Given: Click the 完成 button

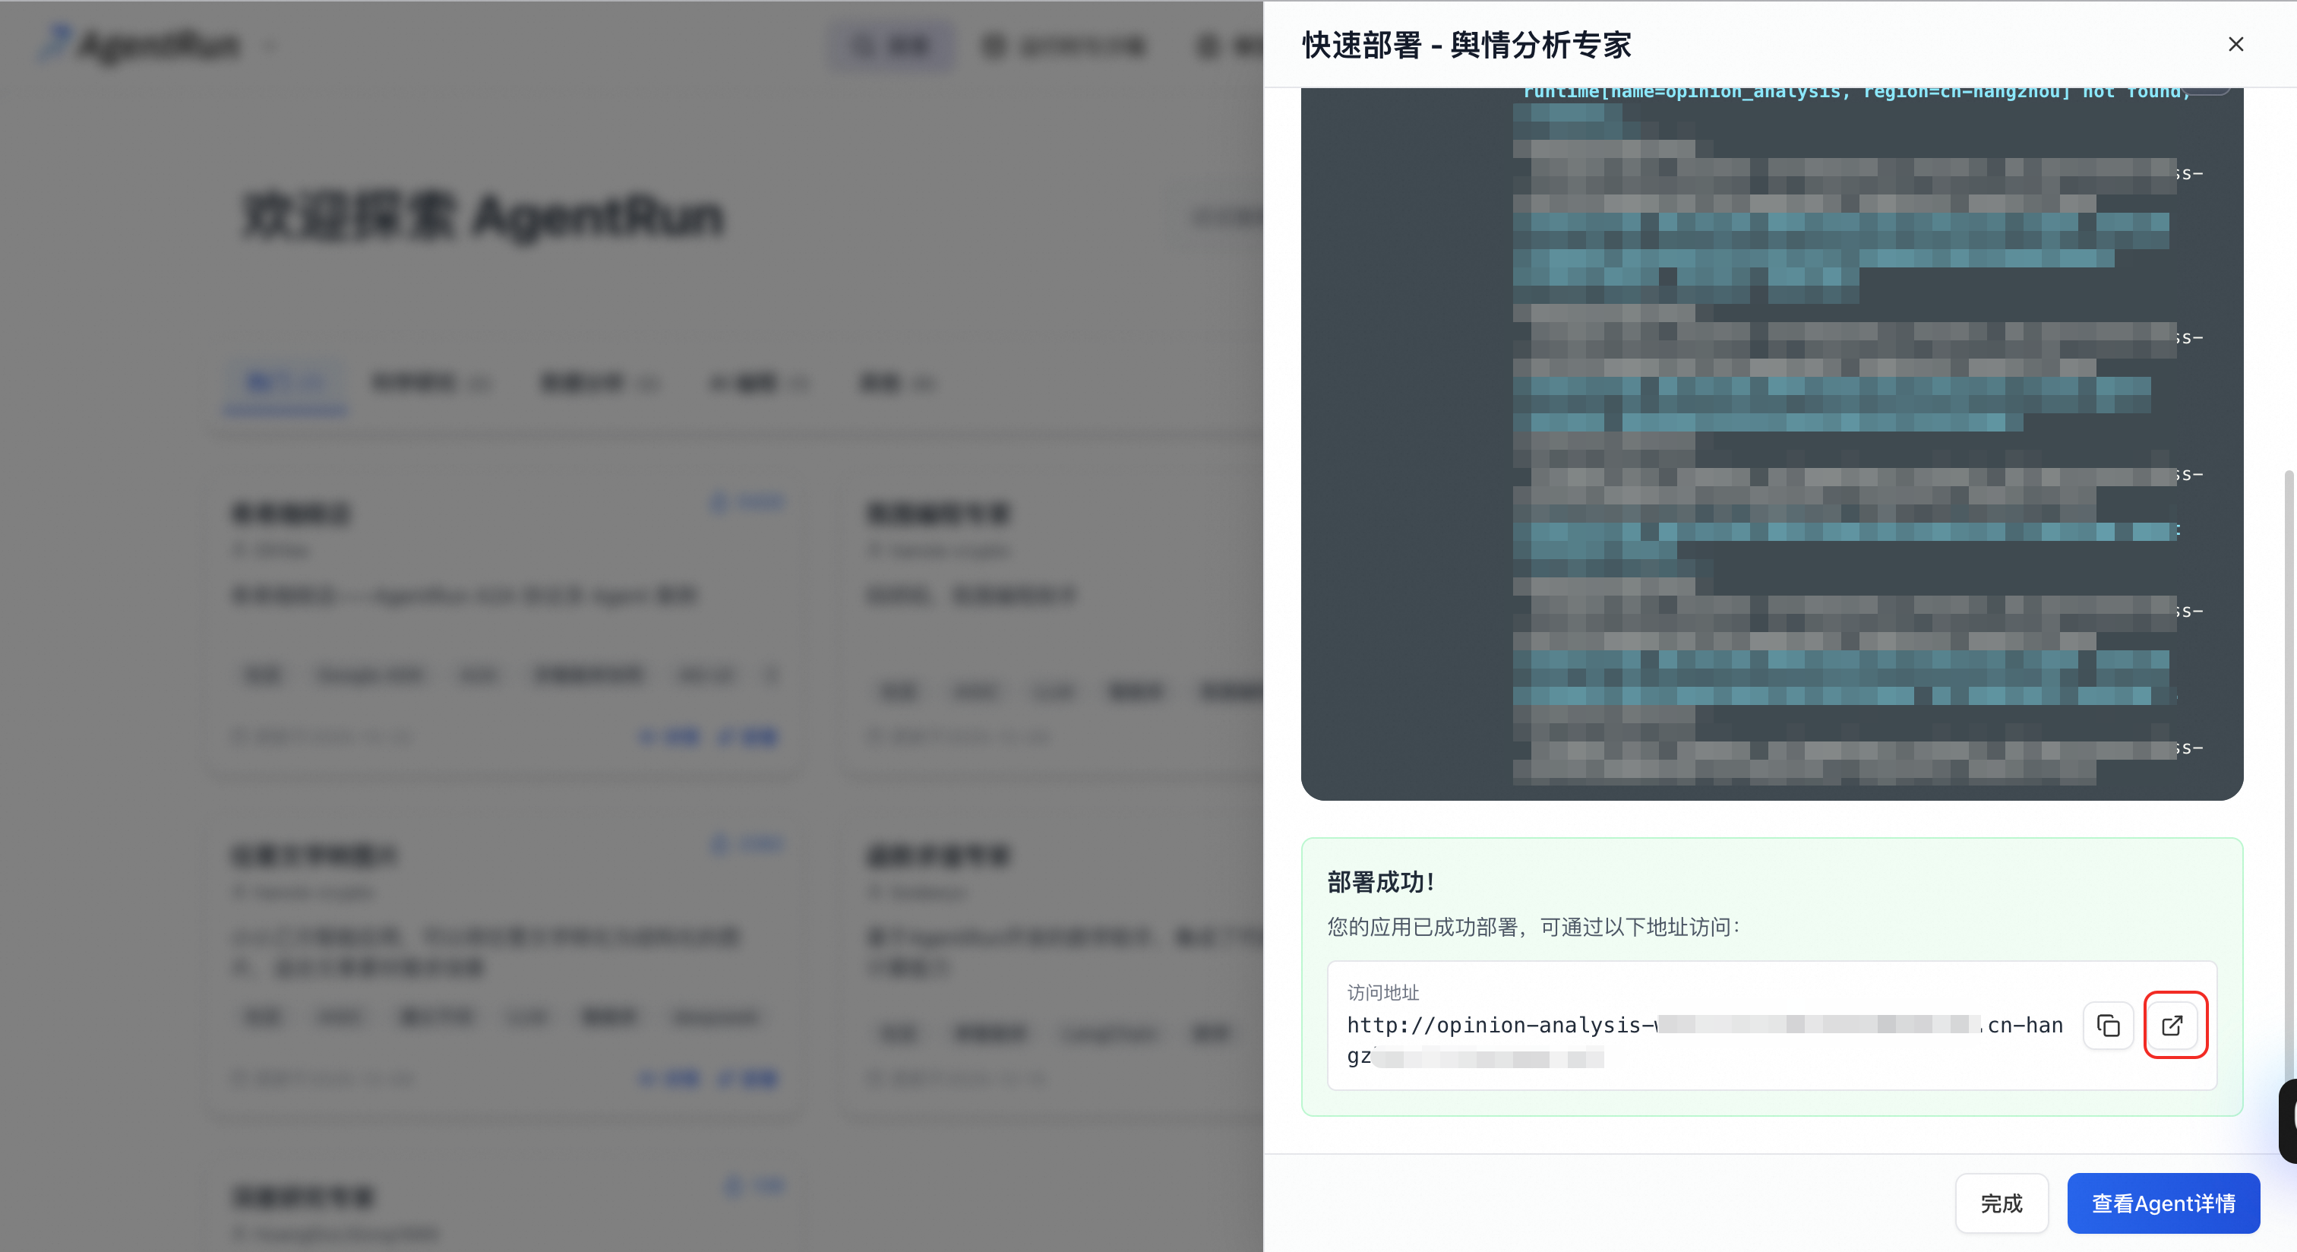Looking at the screenshot, I should coord(2002,1204).
